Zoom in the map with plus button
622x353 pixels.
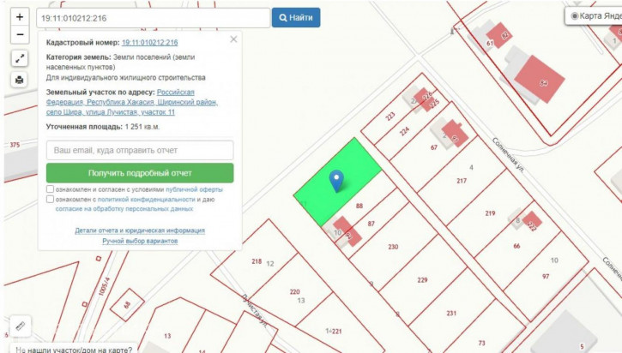click(x=20, y=17)
